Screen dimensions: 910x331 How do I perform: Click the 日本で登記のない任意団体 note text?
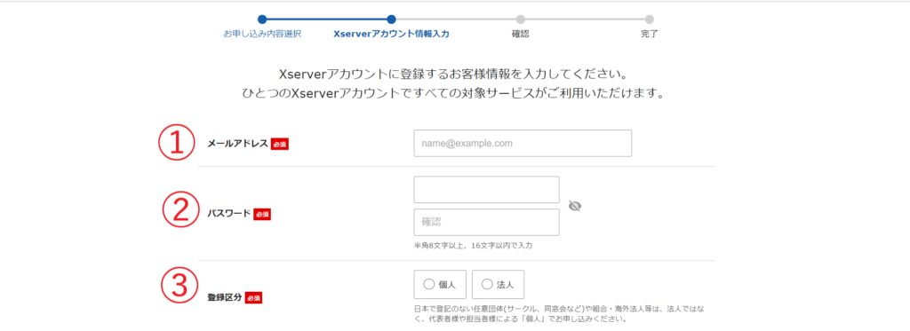click(x=560, y=314)
